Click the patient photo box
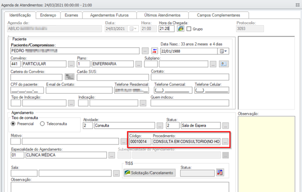The image size is (302, 192). [266, 73]
